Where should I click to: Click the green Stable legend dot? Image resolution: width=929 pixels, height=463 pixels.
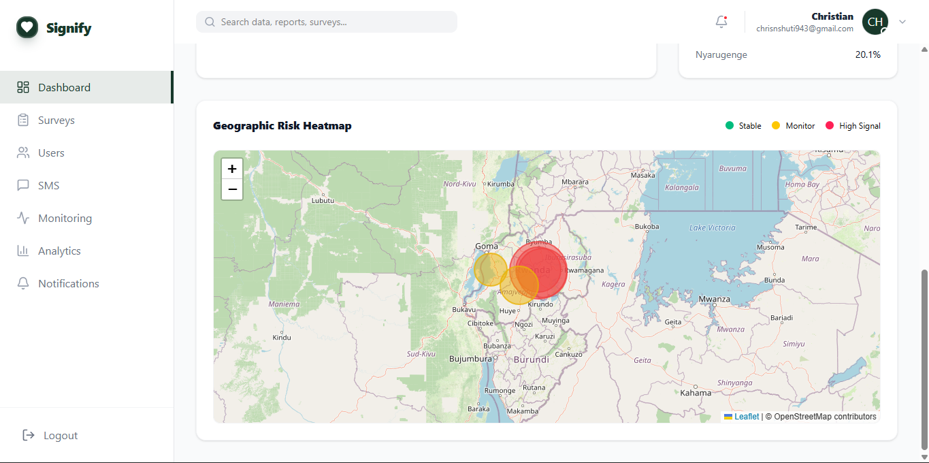(x=730, y=125)
